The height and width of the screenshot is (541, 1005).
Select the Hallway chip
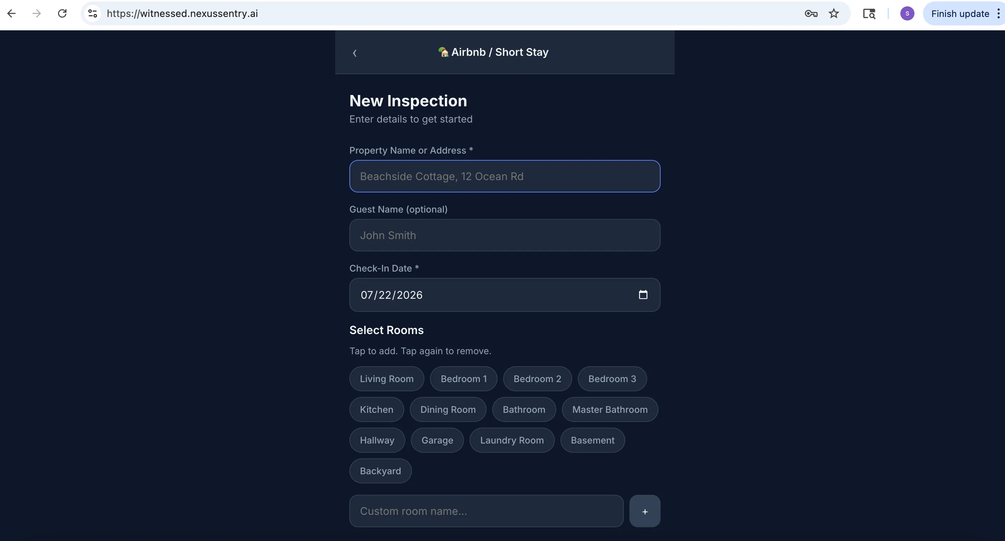point(377,440)
